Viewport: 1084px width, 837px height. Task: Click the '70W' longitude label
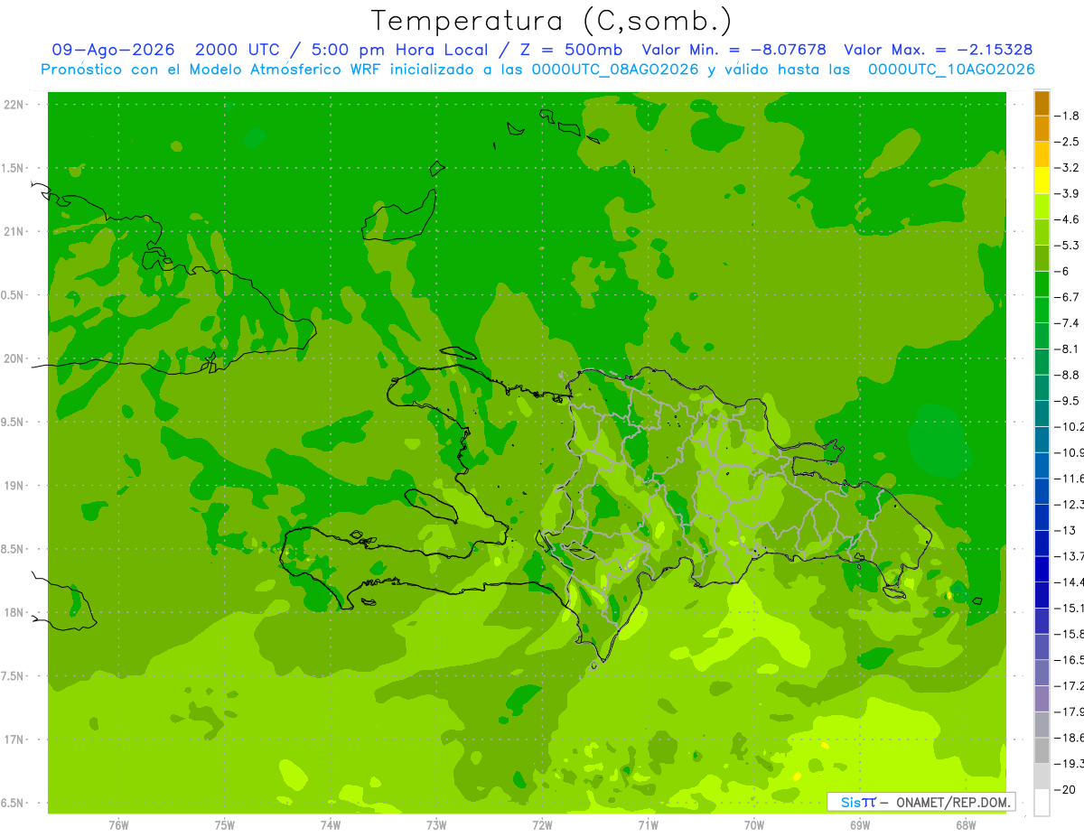754,825
